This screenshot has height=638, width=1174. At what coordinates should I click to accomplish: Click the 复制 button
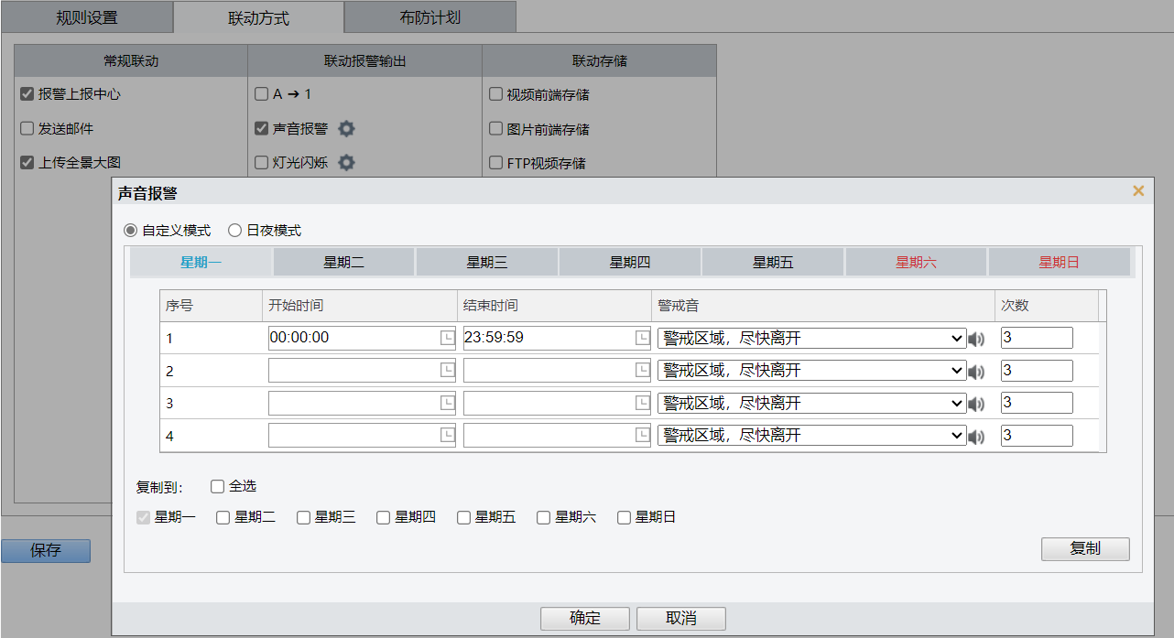click(1085, 549)
